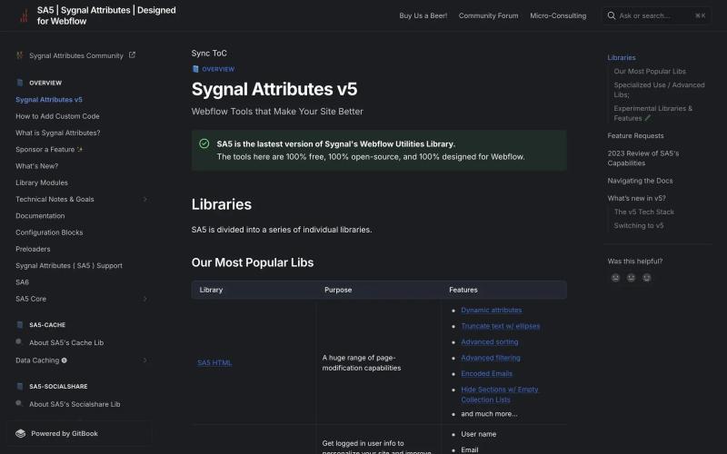Jump to Experimental Libraries & Features
This screenshot has width=727, height=454.
(652, 113)
